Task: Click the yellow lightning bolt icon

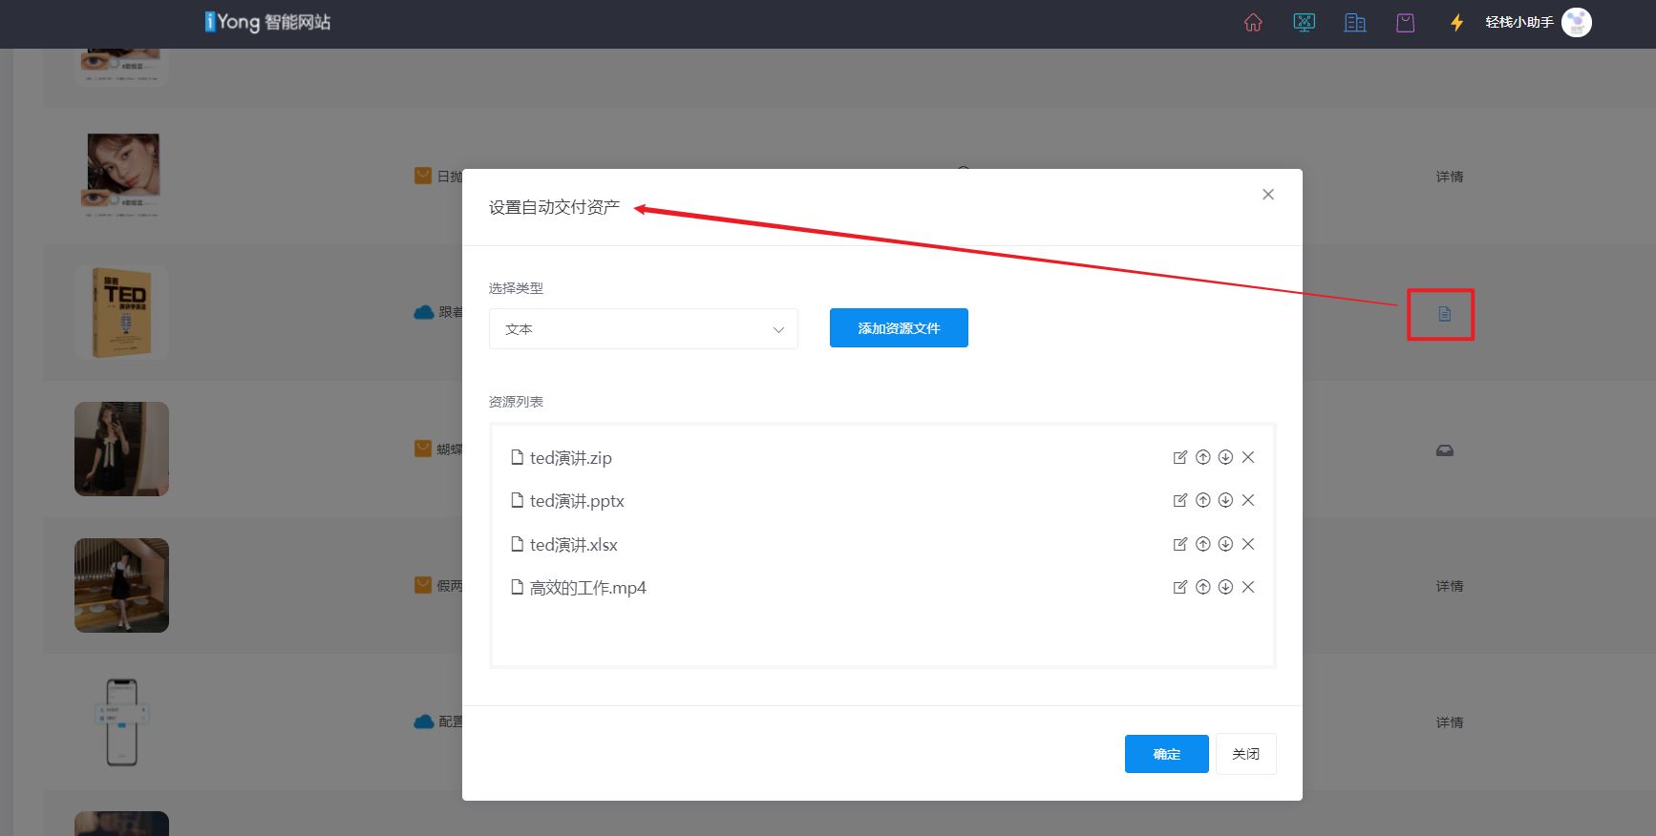Action: pyautogui.click(x=1456, y=22)
